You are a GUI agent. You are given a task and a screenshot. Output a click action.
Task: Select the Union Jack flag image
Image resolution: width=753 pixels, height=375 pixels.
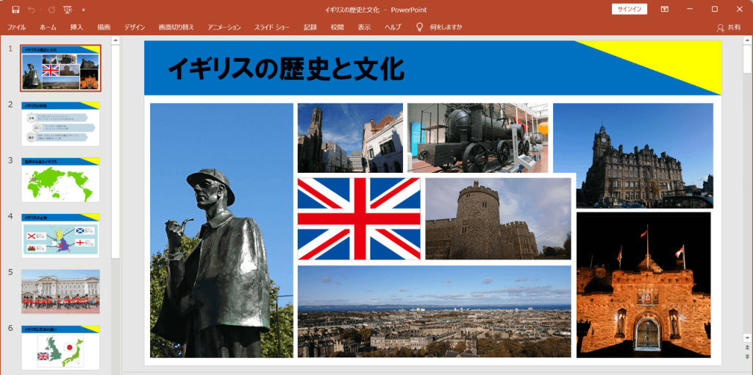tap(359, 219)
